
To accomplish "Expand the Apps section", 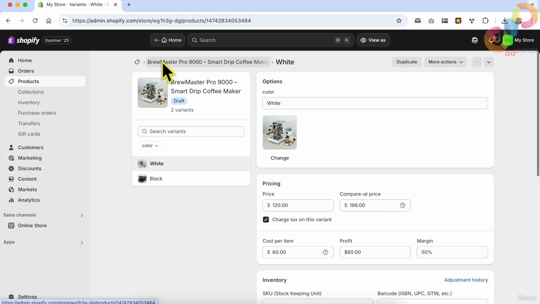I will coord(81,242).
